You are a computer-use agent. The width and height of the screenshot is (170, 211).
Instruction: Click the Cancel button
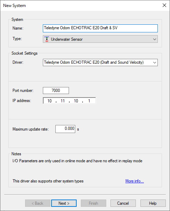(x=123, y=203)
